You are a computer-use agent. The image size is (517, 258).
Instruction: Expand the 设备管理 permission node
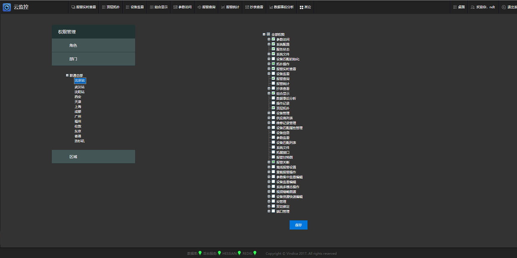[269, 113]
